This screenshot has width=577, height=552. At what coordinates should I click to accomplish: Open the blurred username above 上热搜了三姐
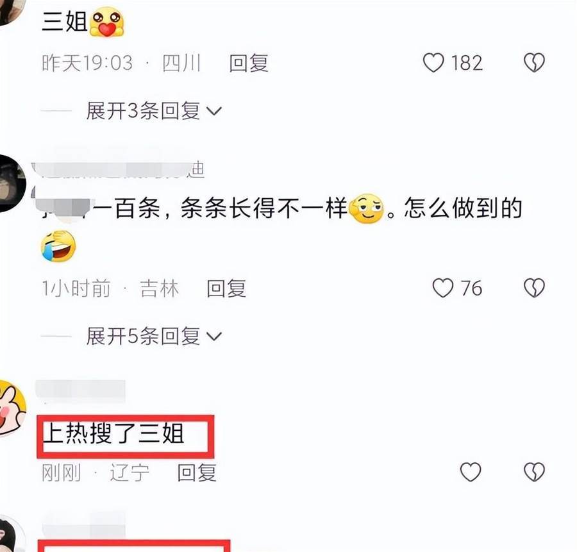[80, 391]
